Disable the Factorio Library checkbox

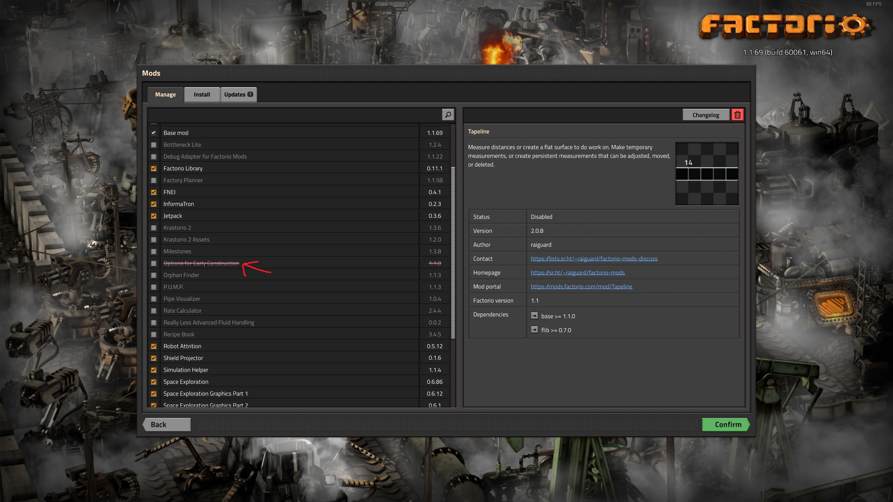tap(153, 168)
